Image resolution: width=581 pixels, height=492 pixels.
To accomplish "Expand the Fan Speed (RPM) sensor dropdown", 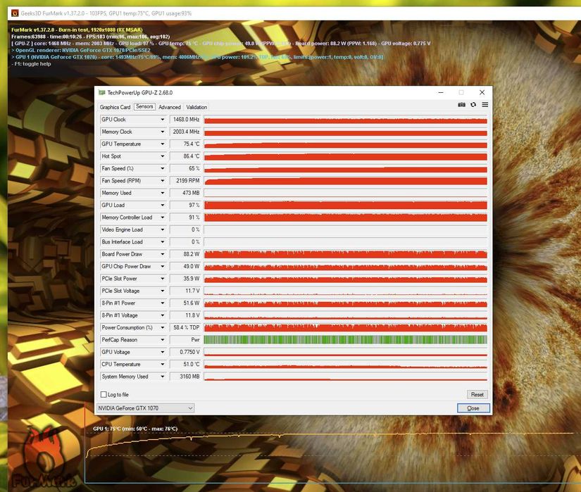I will [162, 181].
